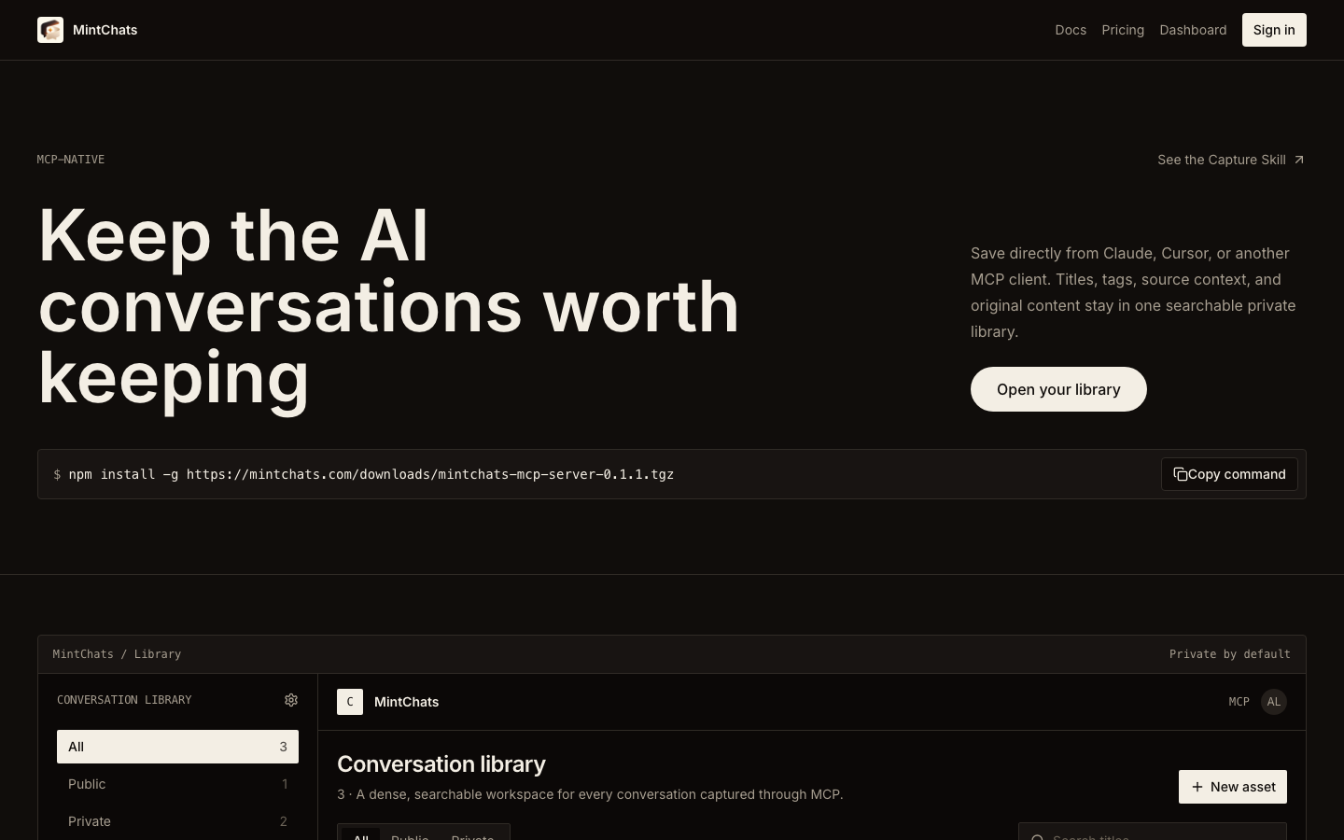Click the MintChats brand name in header
The height and width of the screenshot is (840, 1344).
(x=105, y=30)
